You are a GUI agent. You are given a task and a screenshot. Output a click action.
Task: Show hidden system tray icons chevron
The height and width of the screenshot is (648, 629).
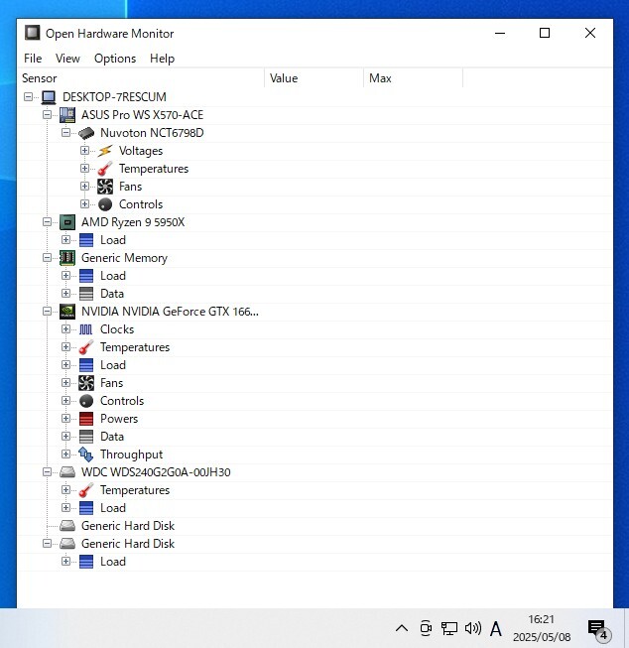click(x=402, y=628)
